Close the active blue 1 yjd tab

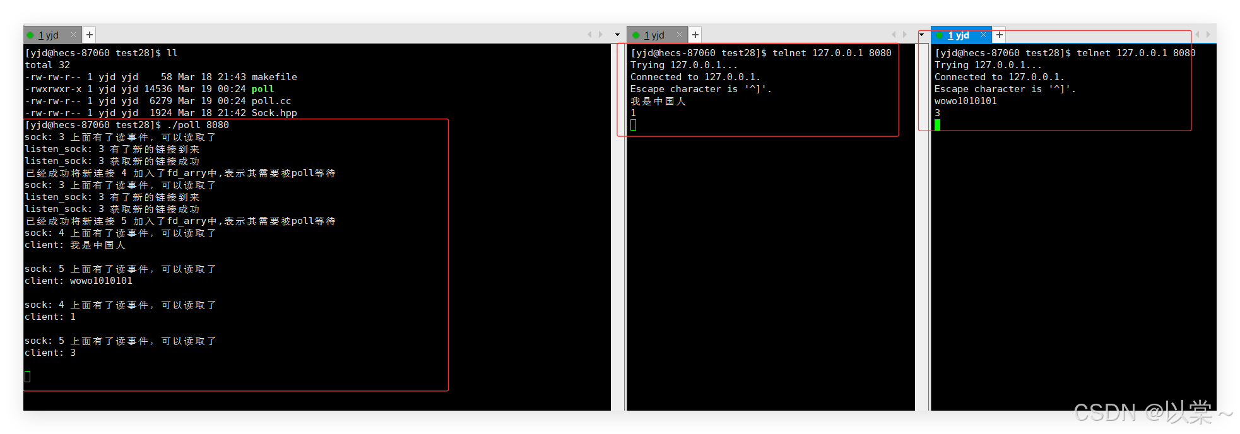coord(983,35)
